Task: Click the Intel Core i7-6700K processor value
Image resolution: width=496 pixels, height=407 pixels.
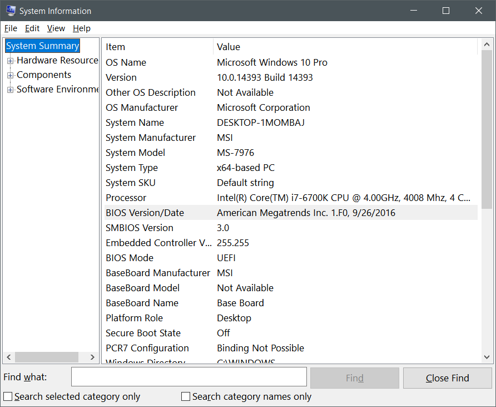Action: tap(344, 198)
